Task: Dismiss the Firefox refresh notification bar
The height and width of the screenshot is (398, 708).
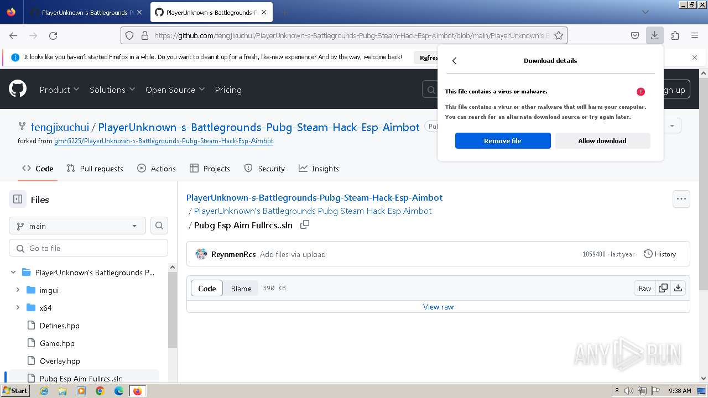Action: point(695,57)
